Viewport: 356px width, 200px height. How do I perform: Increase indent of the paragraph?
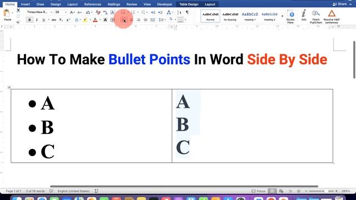coord(160,12)
